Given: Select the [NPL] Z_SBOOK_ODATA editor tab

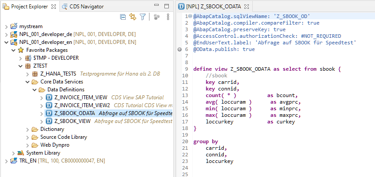Looking at the screenshot, I should click(x=214, y=7).
